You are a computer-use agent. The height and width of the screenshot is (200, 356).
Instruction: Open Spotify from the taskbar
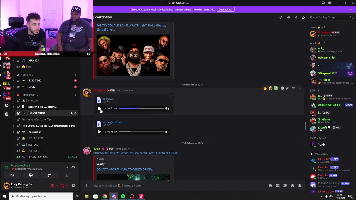coord(123,196)
